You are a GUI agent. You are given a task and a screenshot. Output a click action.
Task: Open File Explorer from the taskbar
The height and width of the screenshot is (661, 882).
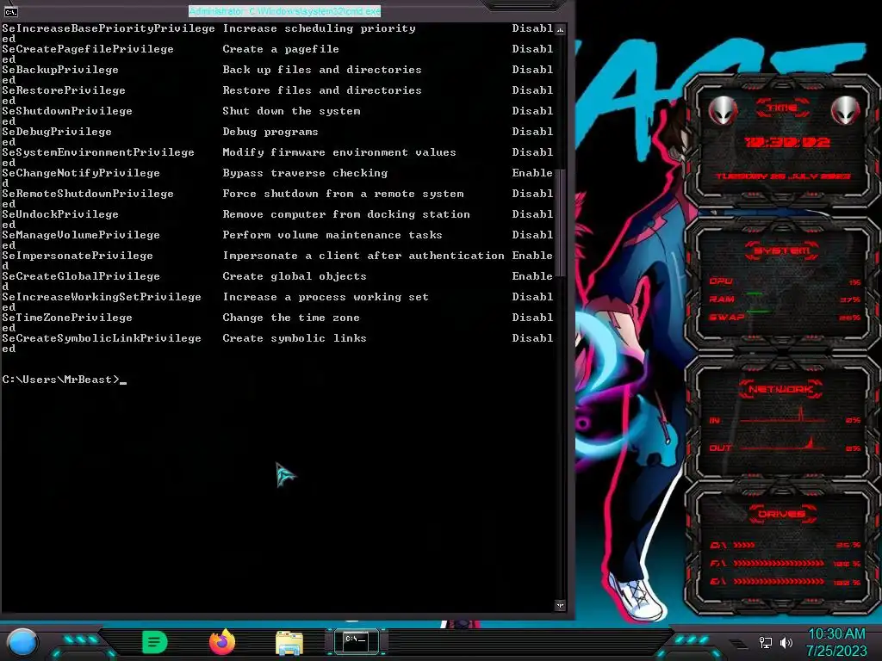coord(289,643)
